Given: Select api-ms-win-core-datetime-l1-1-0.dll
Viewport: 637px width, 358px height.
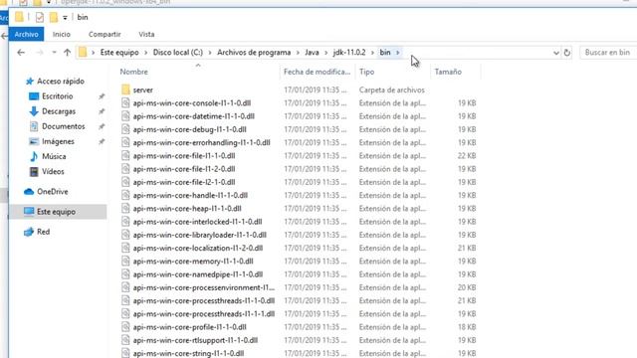Looking at the screenshot, I should pyautogui.click(x=193, y=116).
